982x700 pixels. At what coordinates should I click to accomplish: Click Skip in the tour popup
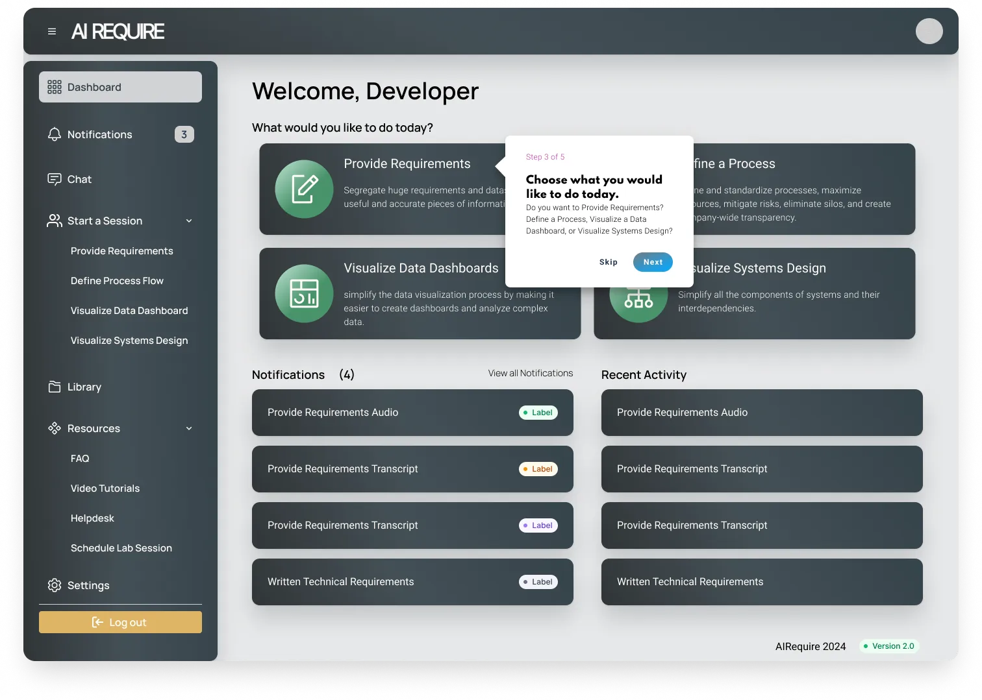click(609, 262)
